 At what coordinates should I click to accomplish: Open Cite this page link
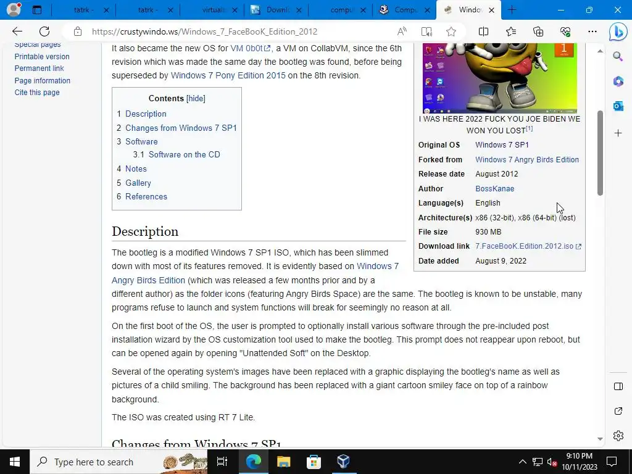pos(37,93)
